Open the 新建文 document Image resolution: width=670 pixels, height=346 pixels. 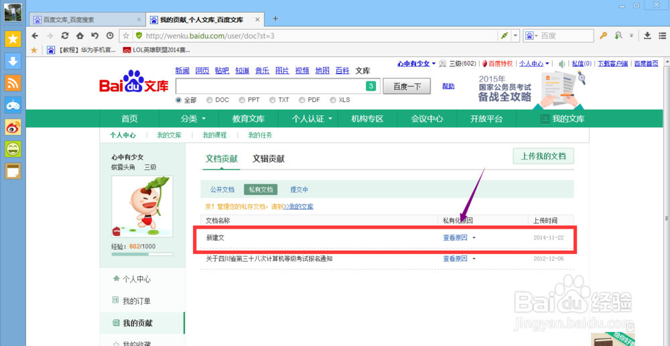(x=215, y=238)
